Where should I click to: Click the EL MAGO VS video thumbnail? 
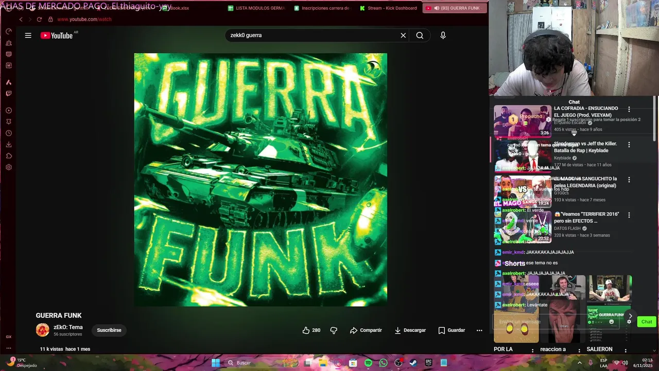[x=523, y=191]
